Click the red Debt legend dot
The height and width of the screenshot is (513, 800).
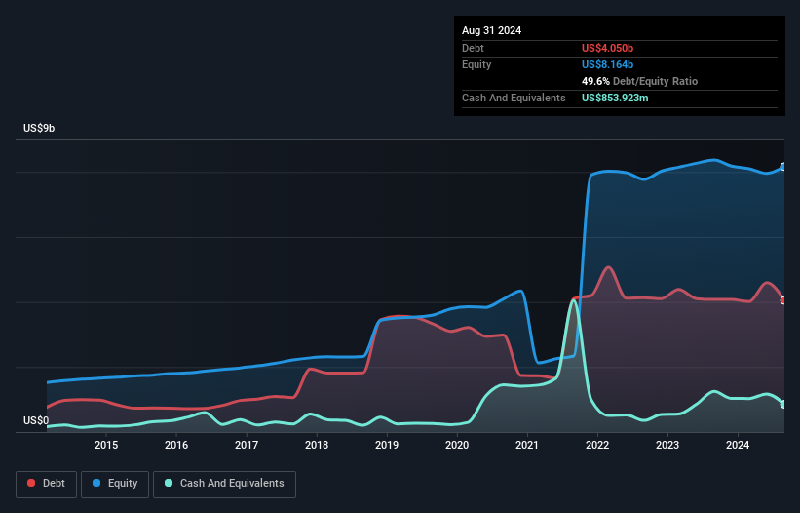click(31, 483)
